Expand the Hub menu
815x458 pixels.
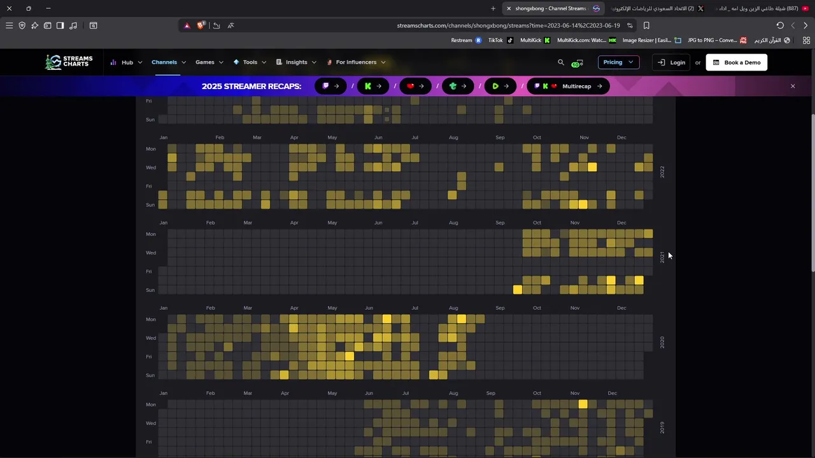pos(126,62)
